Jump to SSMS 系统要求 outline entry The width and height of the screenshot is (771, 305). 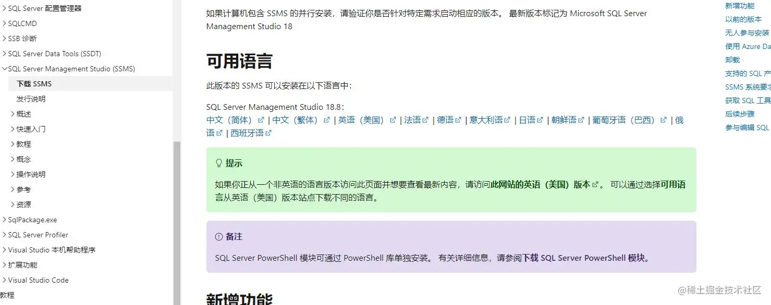[748, 87]
